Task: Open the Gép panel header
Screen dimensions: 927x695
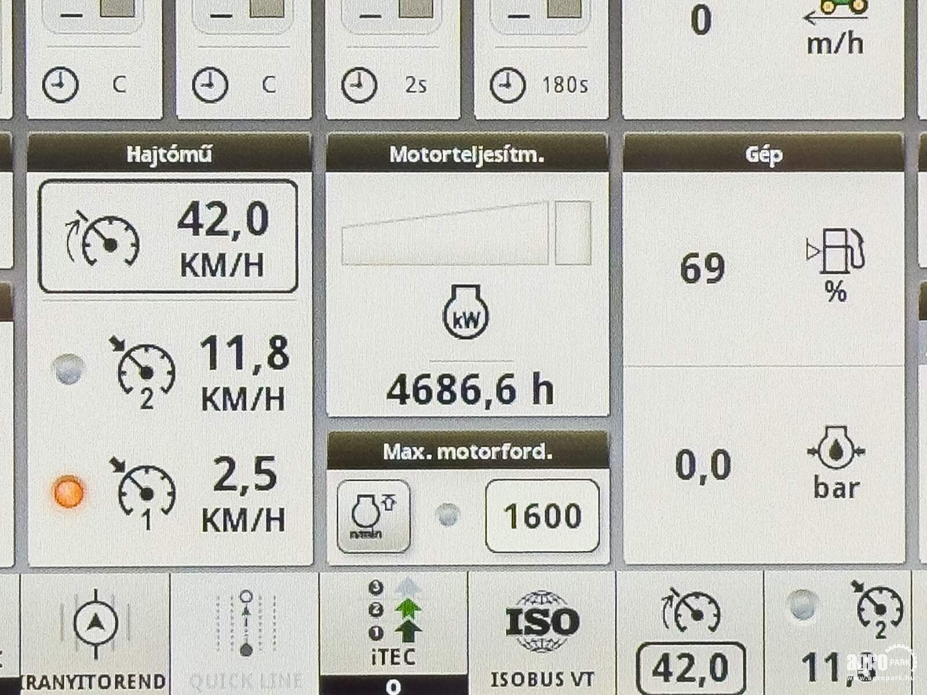Action: click(765, 153)
